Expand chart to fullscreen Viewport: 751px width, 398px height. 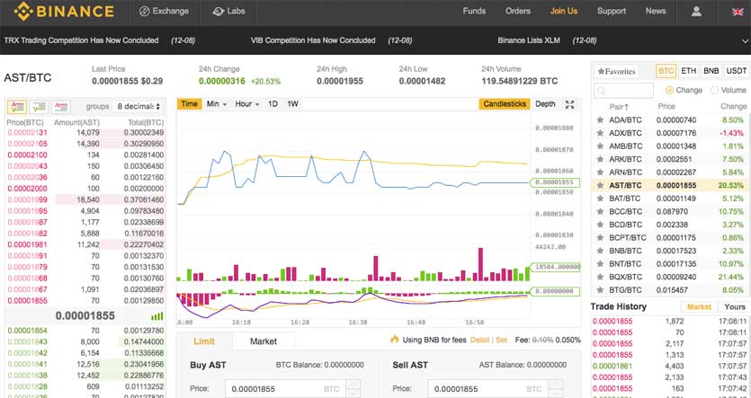[569, 104]
